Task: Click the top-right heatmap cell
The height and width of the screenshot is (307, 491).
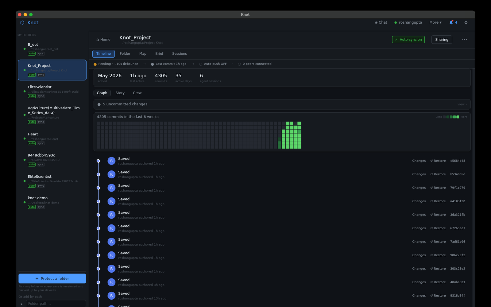Action: pos(299,123)
